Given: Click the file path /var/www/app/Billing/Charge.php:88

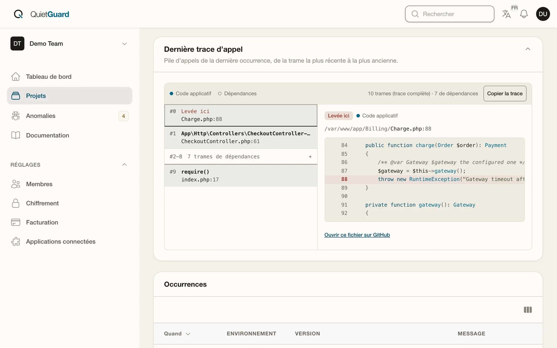Looking at the screenshot, I should coord(378,129).
